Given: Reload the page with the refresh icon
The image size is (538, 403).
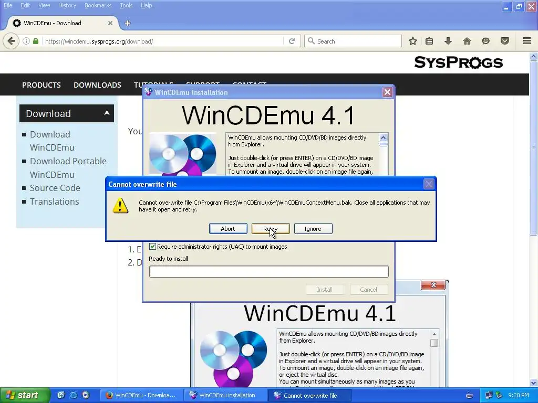Looking at the screenshot, I should click(292, 41).
